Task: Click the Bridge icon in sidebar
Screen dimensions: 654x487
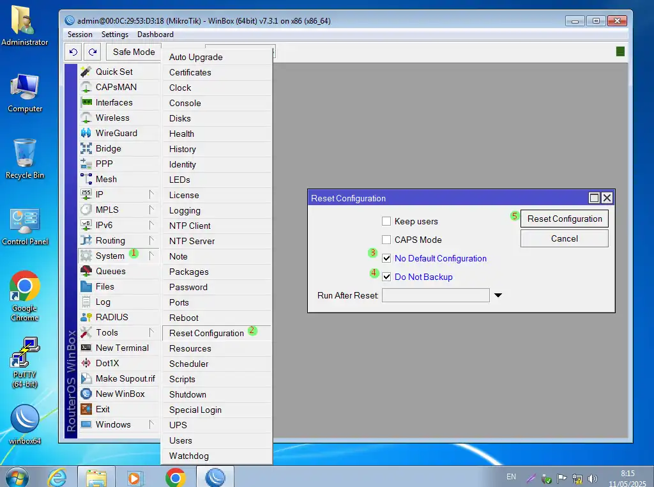Action: pyautogui.click(x=86, y=148)
